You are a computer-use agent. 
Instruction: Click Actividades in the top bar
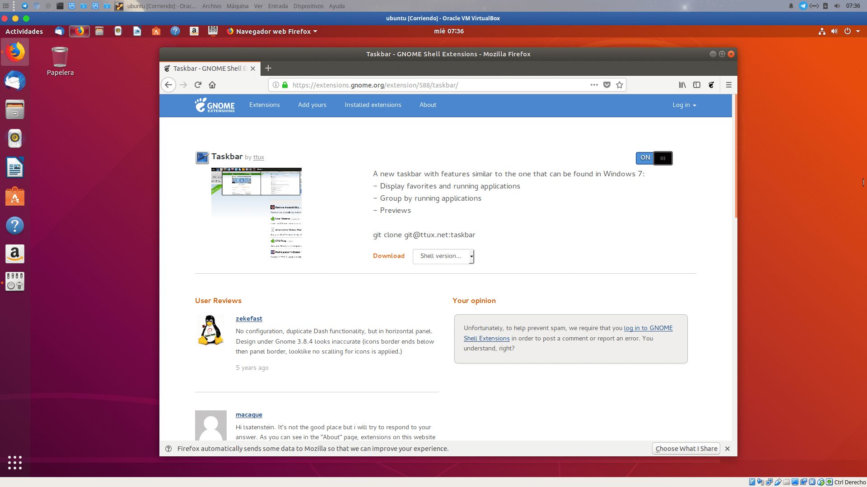click(24, 31)
